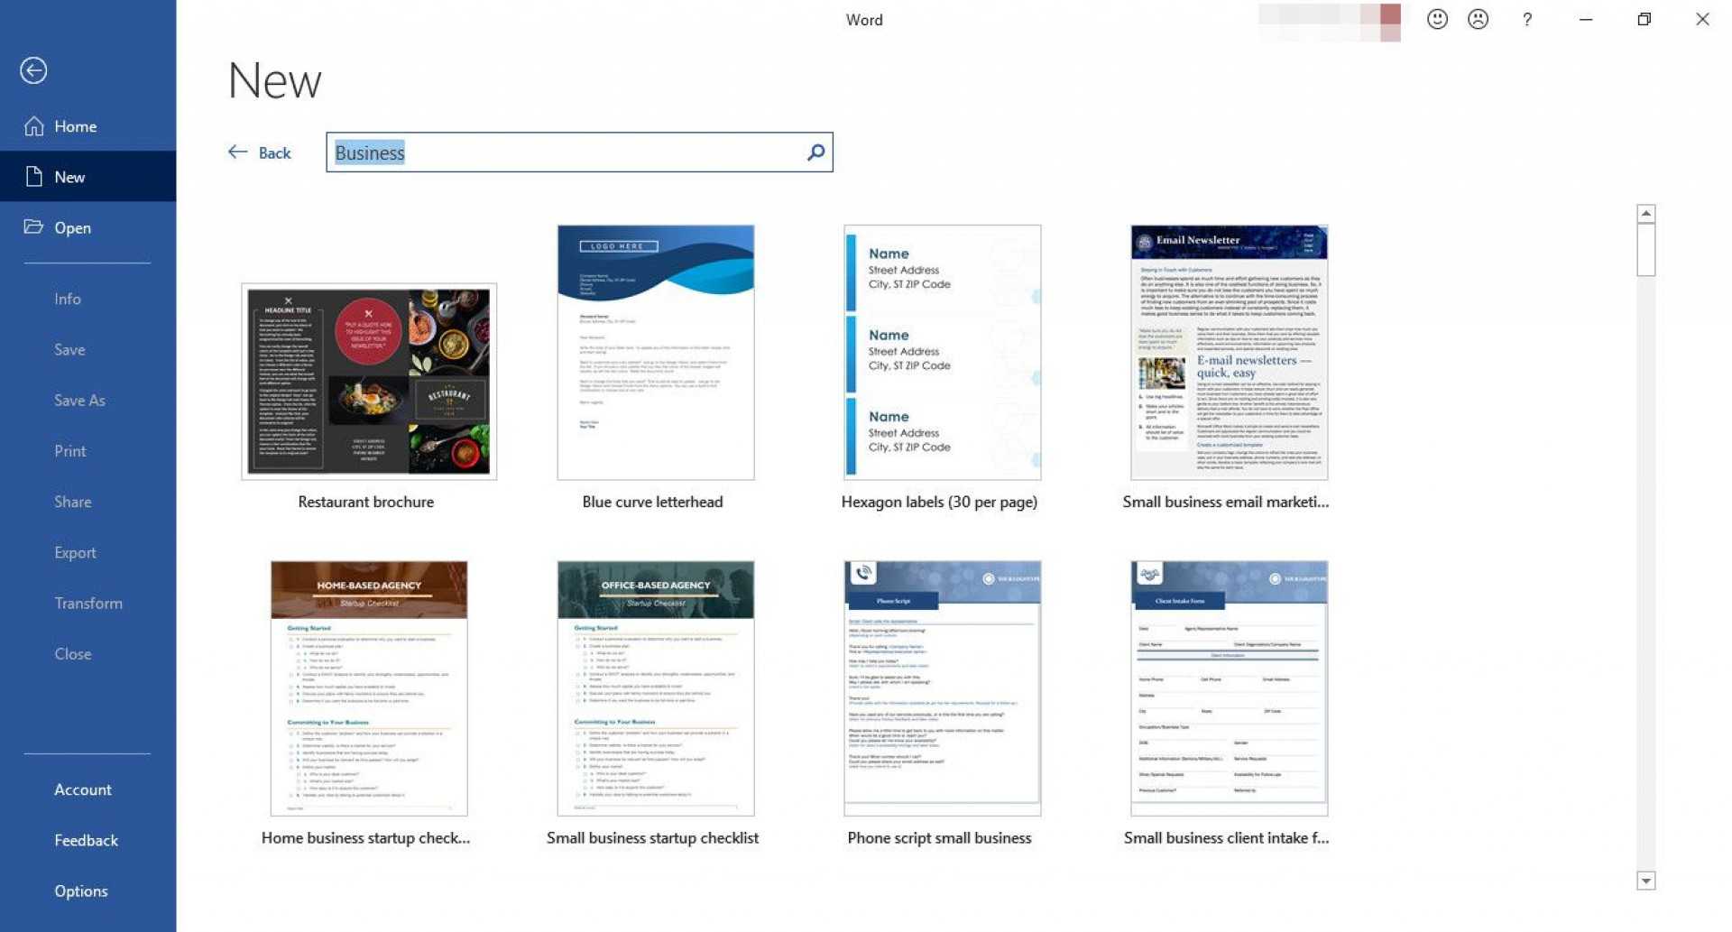This screenshot has width=1732, height=932.
Task: Open Word Options
Action: 81,890
